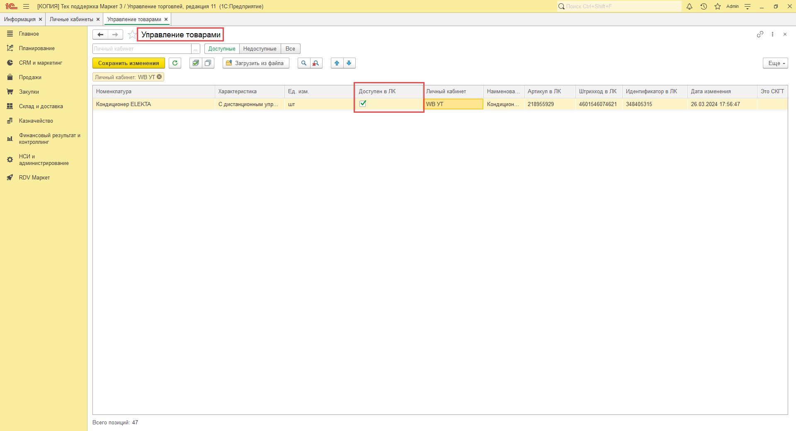796x431 pixels.
Task: Open the 1C main menu logo
Action: (x=11, y=6)
